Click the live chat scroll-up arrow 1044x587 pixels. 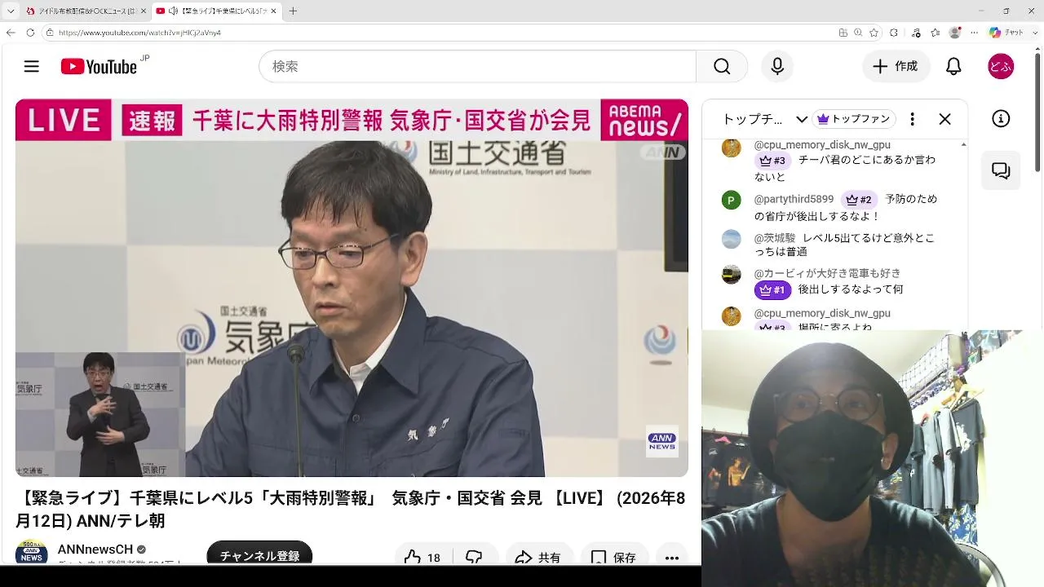pyautogui.click(x=963, y=145)
